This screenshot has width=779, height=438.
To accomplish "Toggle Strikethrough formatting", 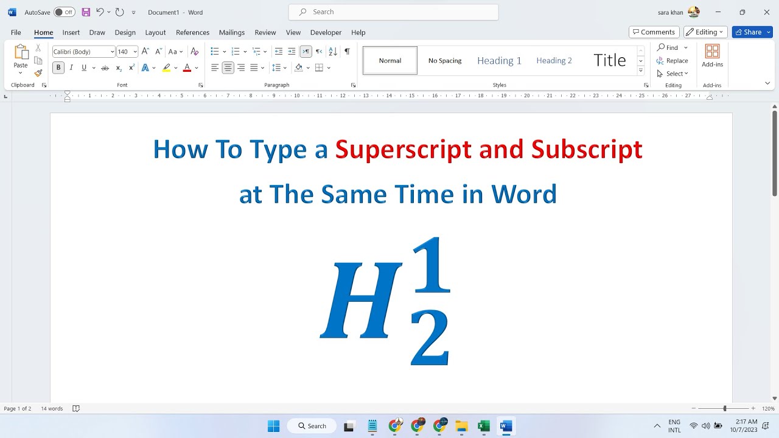I will click(105, 68).
